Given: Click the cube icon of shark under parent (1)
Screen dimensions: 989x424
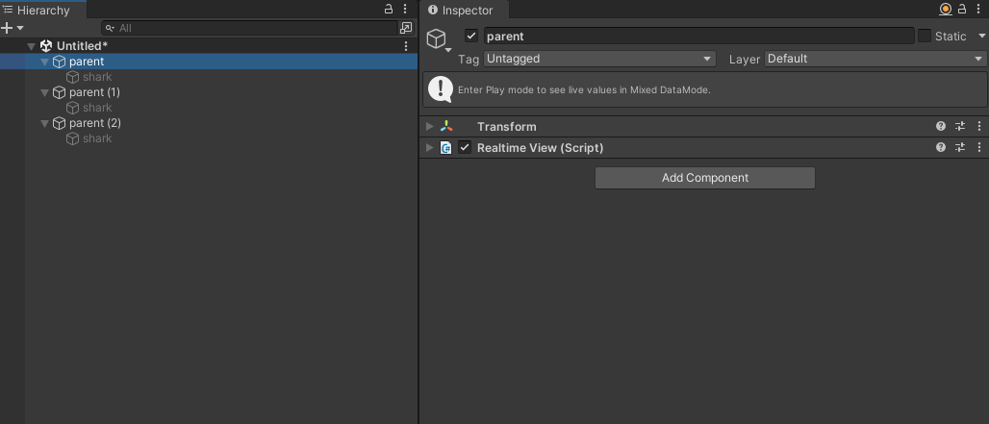Looking at the screenshot, I should 72,108.
